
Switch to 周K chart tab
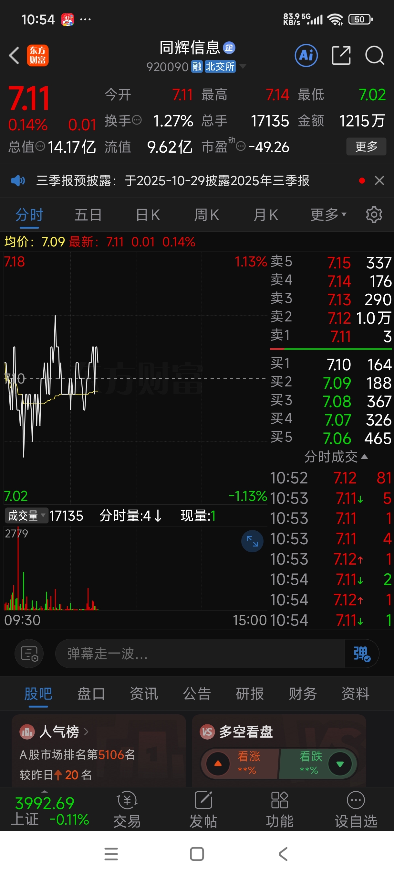click(207, 215)
